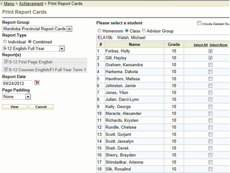Tick the checkbox for Forbes, Holly
Viewport: 230px width, 173px height.
click(210, 51)
